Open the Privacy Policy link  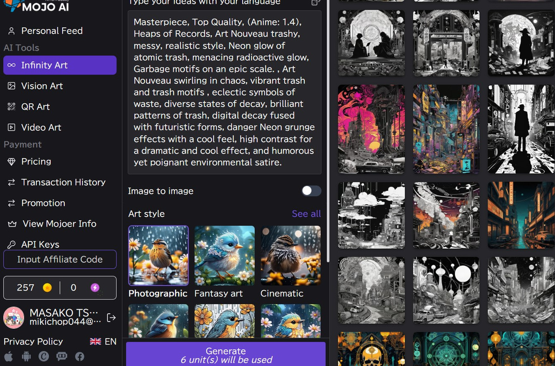point(33,341)
